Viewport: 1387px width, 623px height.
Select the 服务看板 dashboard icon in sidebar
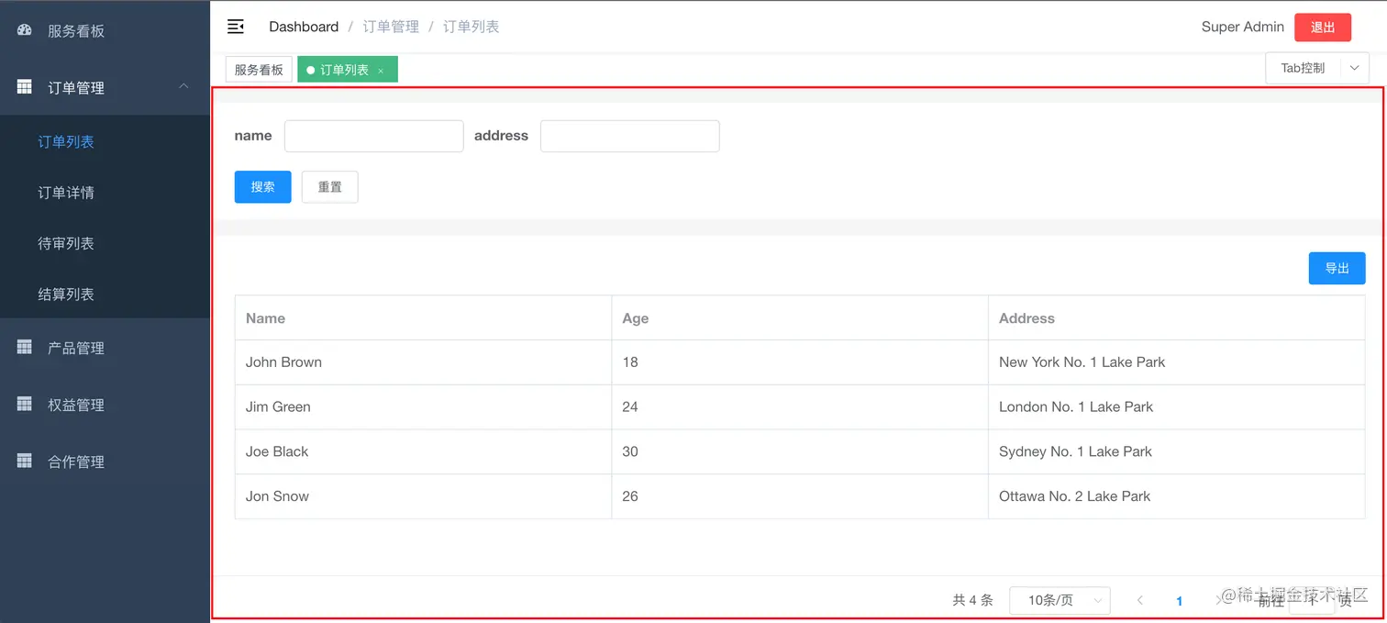pos(23,30)
